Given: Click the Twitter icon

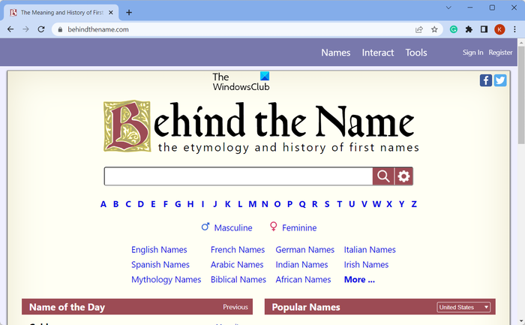Looking at the screenshot, I should click(x=500, y=80).
